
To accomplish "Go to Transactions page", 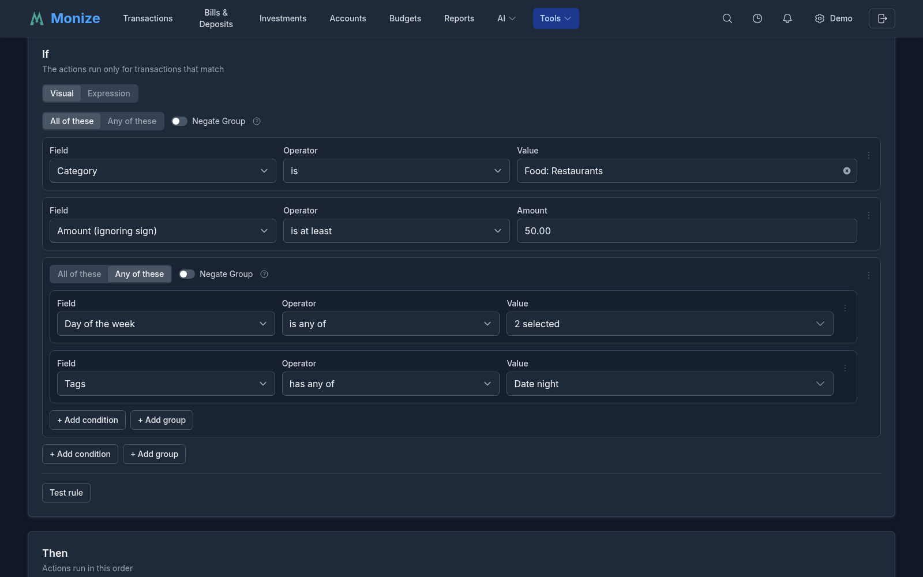I will click(x=148, y=18).
